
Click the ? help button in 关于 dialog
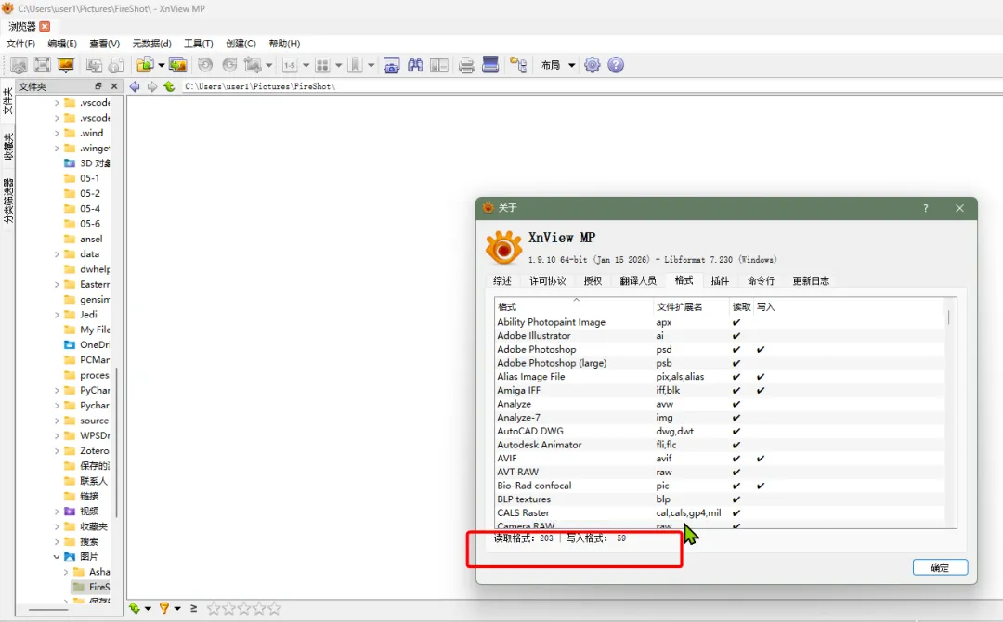925,208
